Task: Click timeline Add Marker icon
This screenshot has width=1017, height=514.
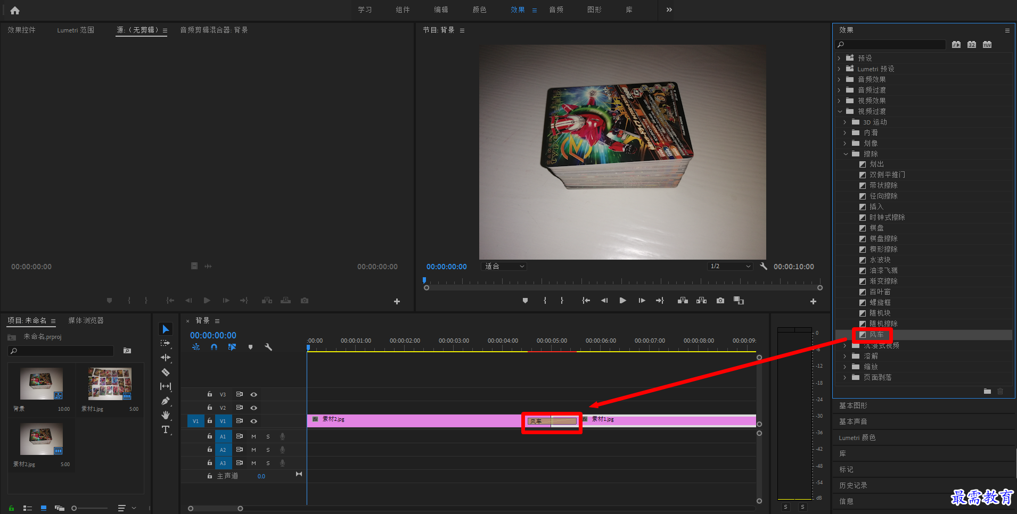Action: pos(250,347)
